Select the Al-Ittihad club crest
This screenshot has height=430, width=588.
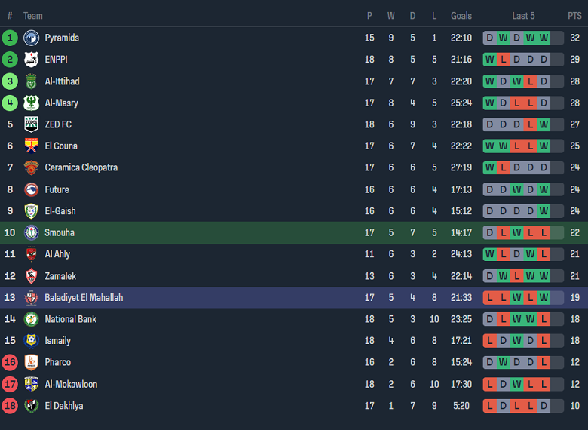(x=31, y=81)
